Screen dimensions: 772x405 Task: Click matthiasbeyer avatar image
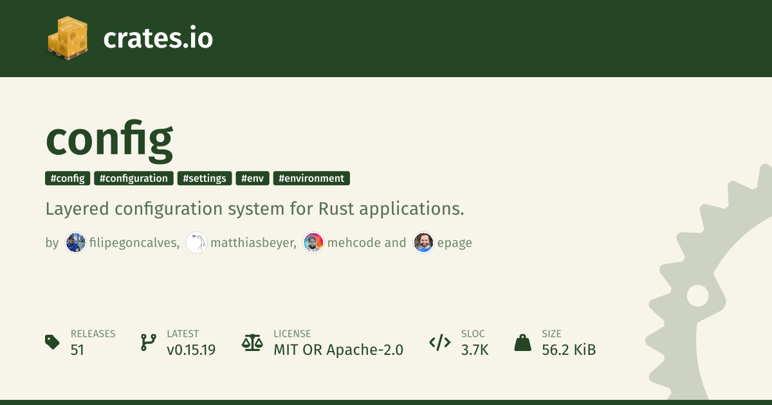pos(196,242)
